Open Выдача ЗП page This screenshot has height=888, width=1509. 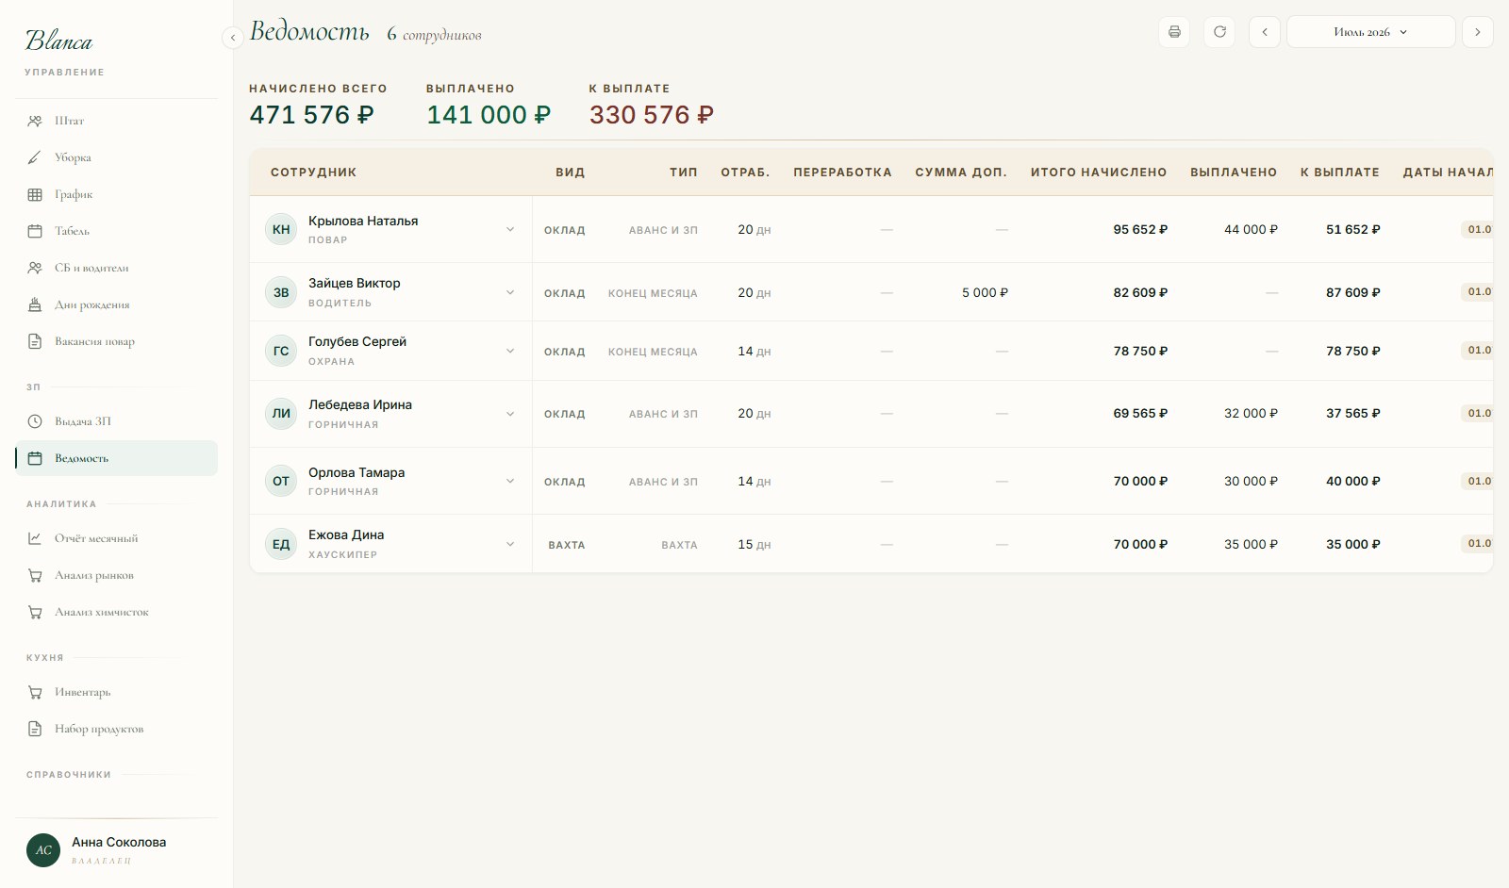(x=116, y=421)
